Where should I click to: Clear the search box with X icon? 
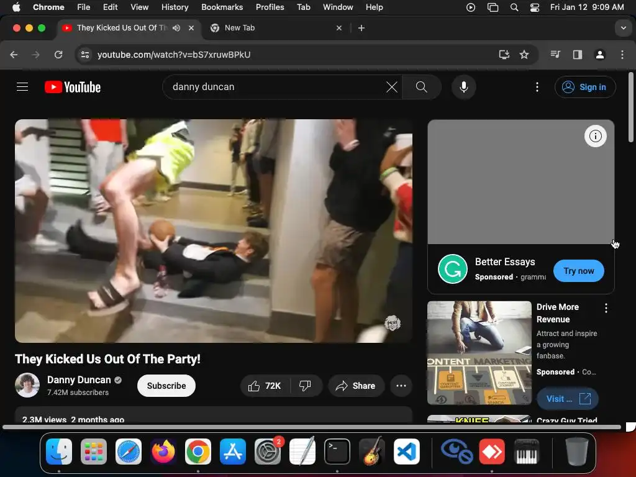(x=391, y=87)
